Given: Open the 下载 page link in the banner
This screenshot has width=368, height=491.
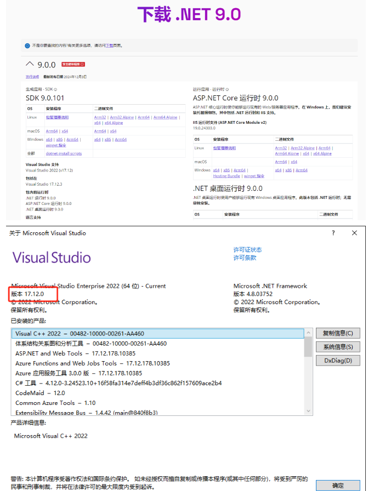Looking at the screenshot, I should [x=109, y=45].
